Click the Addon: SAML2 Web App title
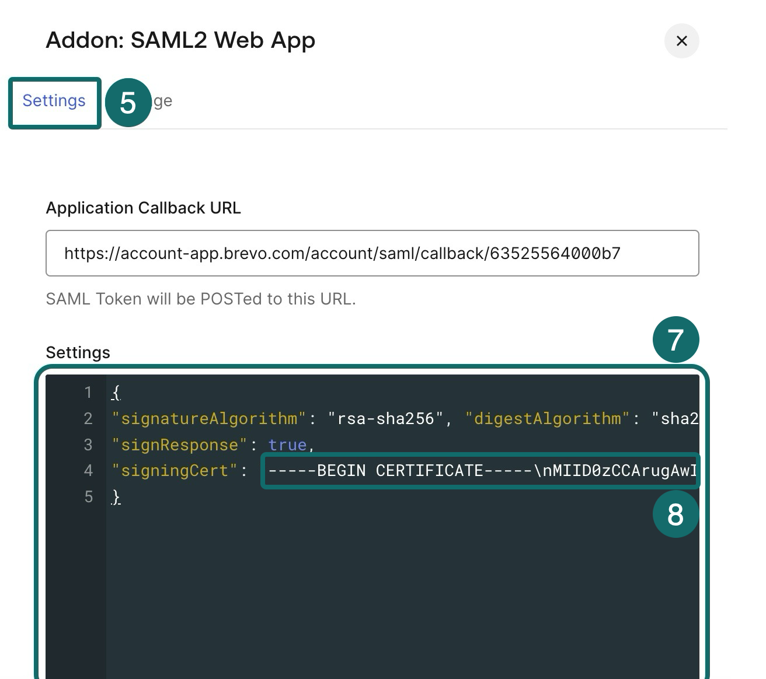 pos(180,40)
